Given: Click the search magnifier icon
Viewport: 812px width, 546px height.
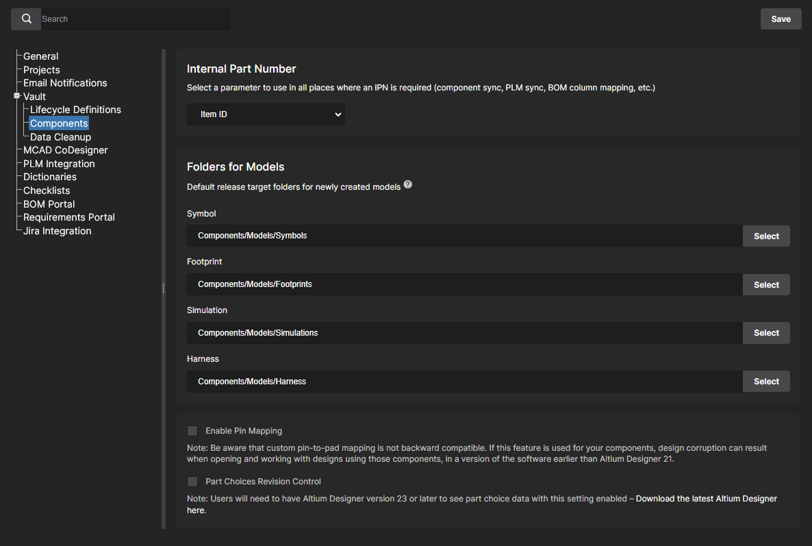Looking at the screenshot, I should tap(26, 19).
